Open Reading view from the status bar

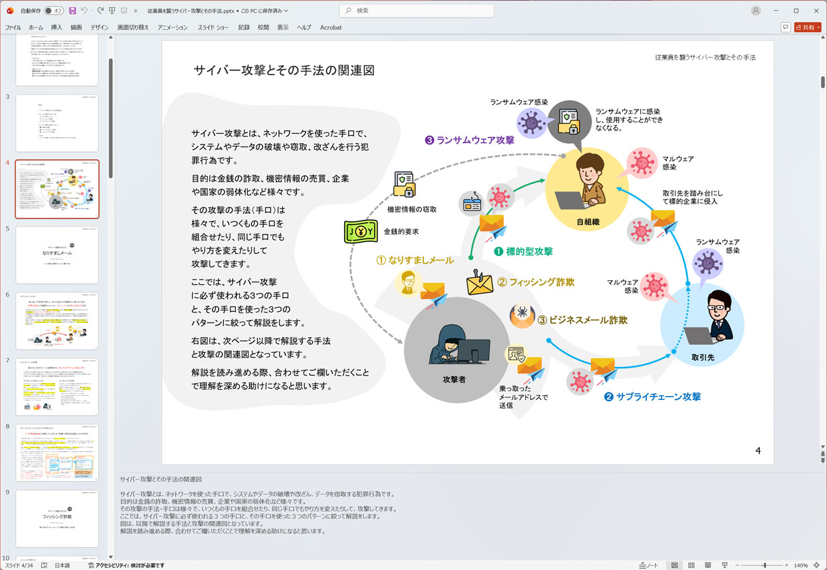coord(708,565)
